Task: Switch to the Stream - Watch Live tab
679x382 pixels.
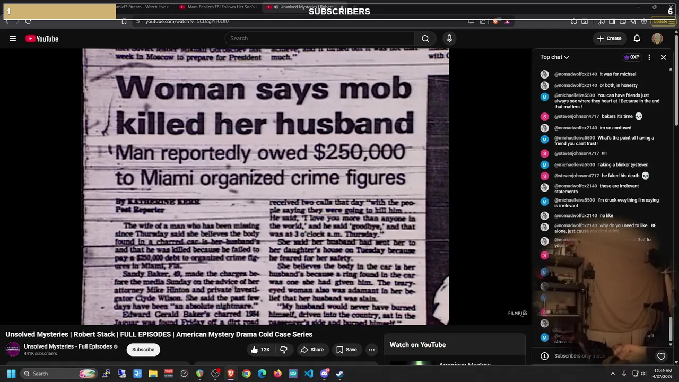Action: coord(142,7)
